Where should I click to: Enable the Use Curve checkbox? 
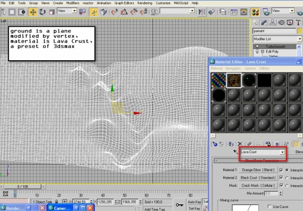[x=270, y=206]
